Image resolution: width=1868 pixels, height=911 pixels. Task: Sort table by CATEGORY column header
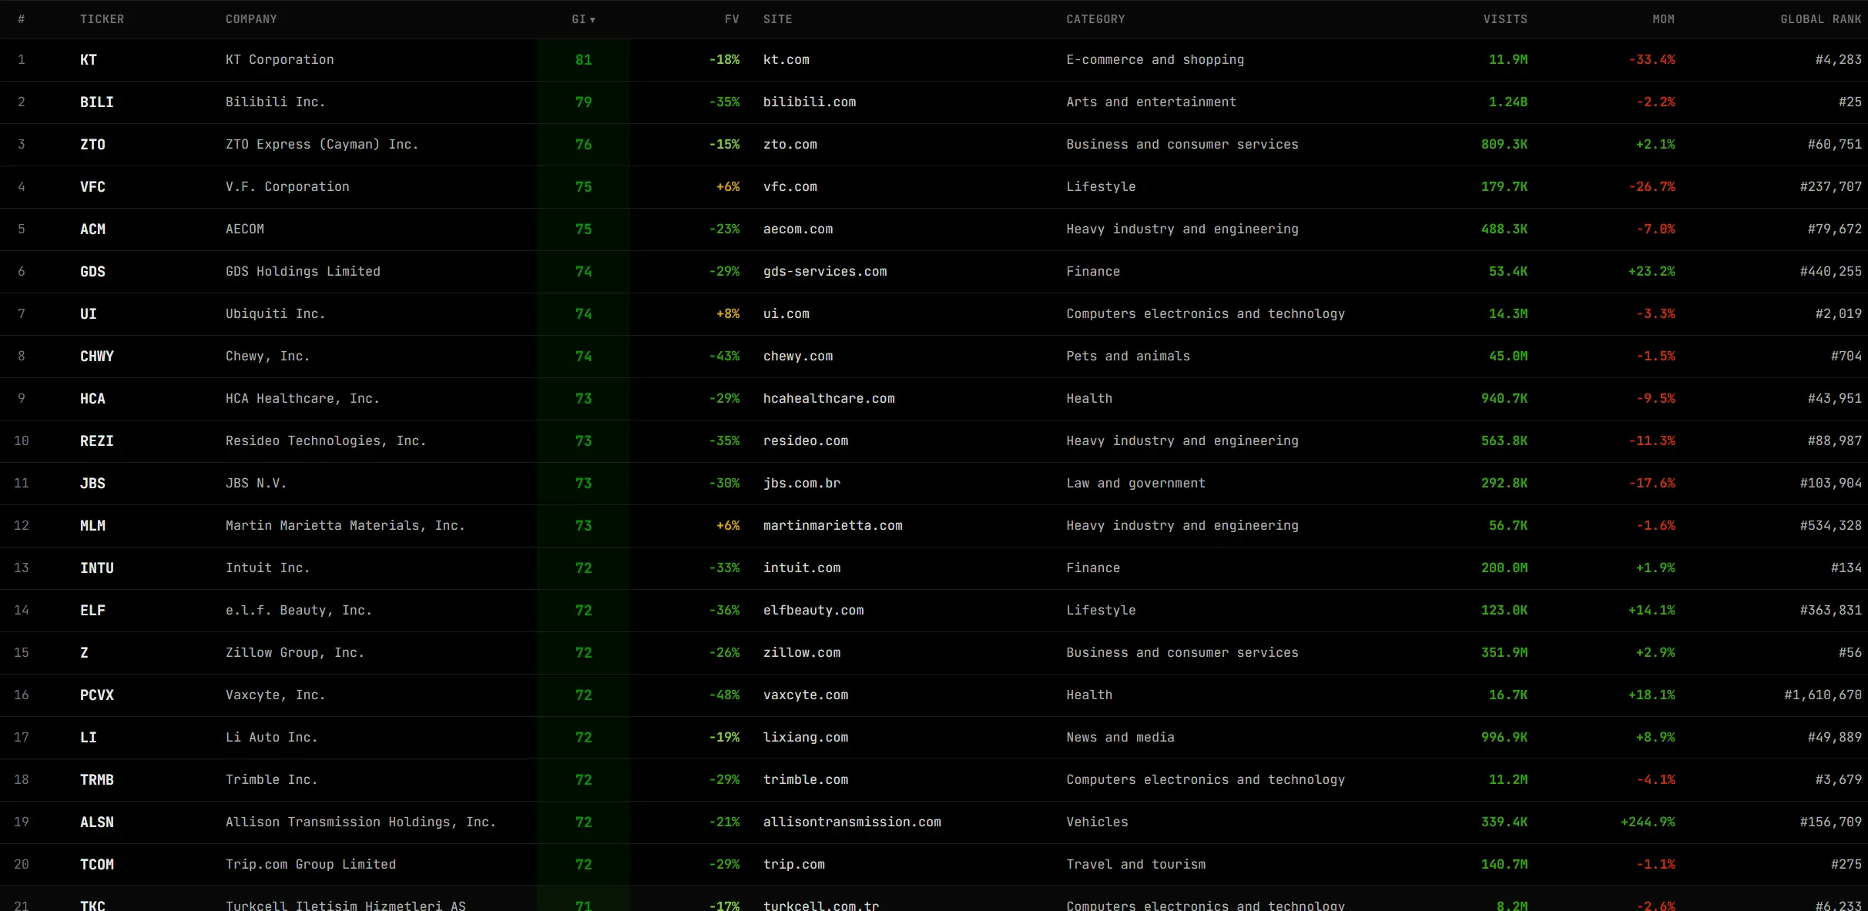tap(1095, 19)
